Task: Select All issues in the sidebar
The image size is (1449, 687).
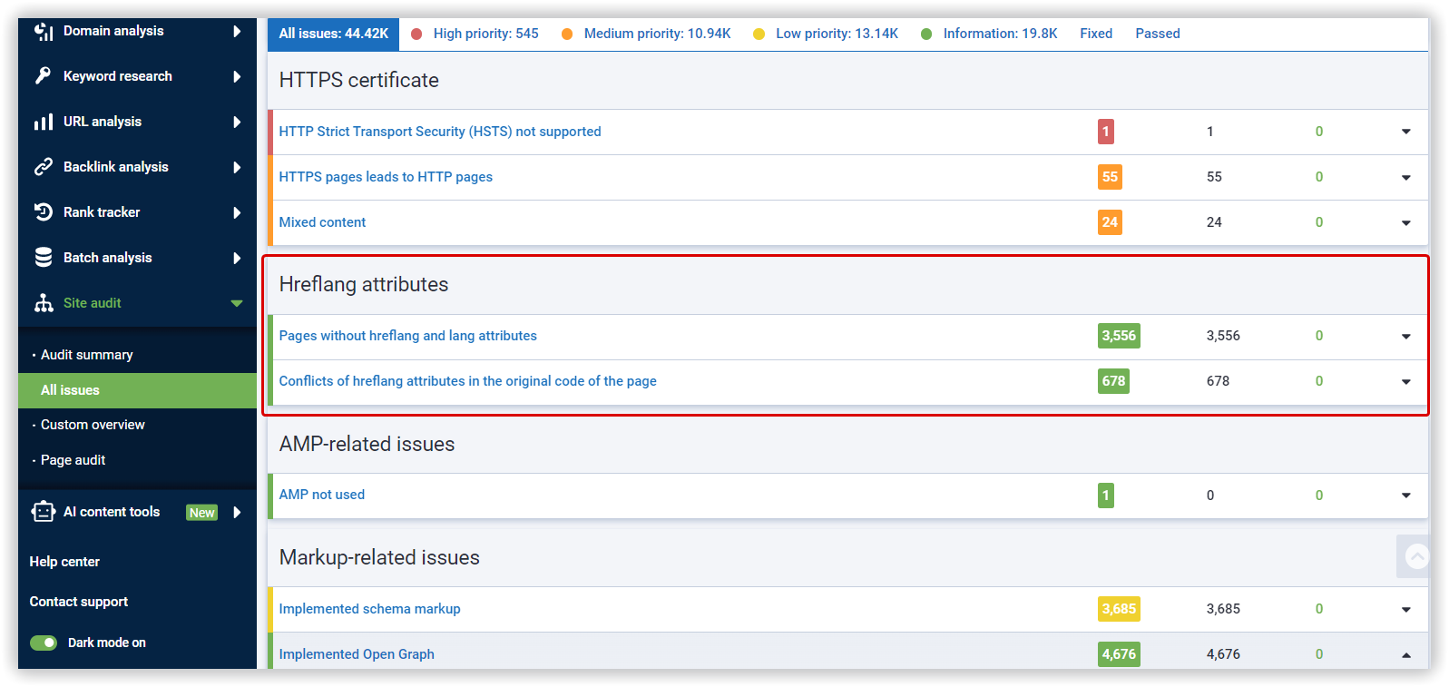Action: coord(138,390)
